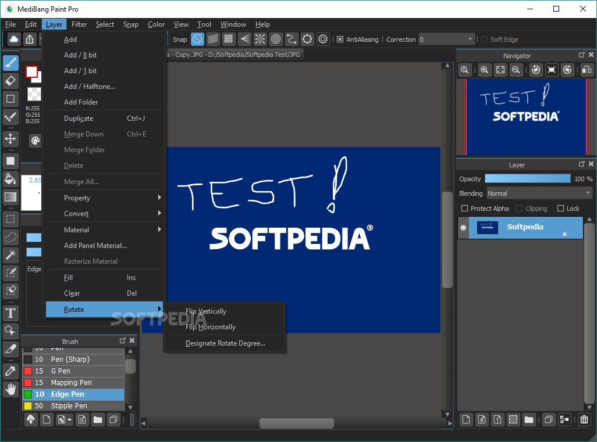Fit canvas to window in Navigator
This screenshot has height=442, width=597.
point(500,70)
